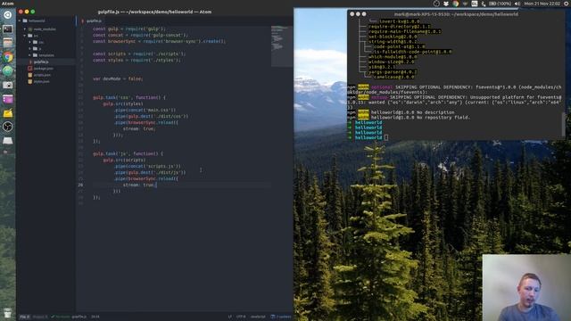
Task: Click the 'var devMode = false;' line
Action: coord(118,78)
